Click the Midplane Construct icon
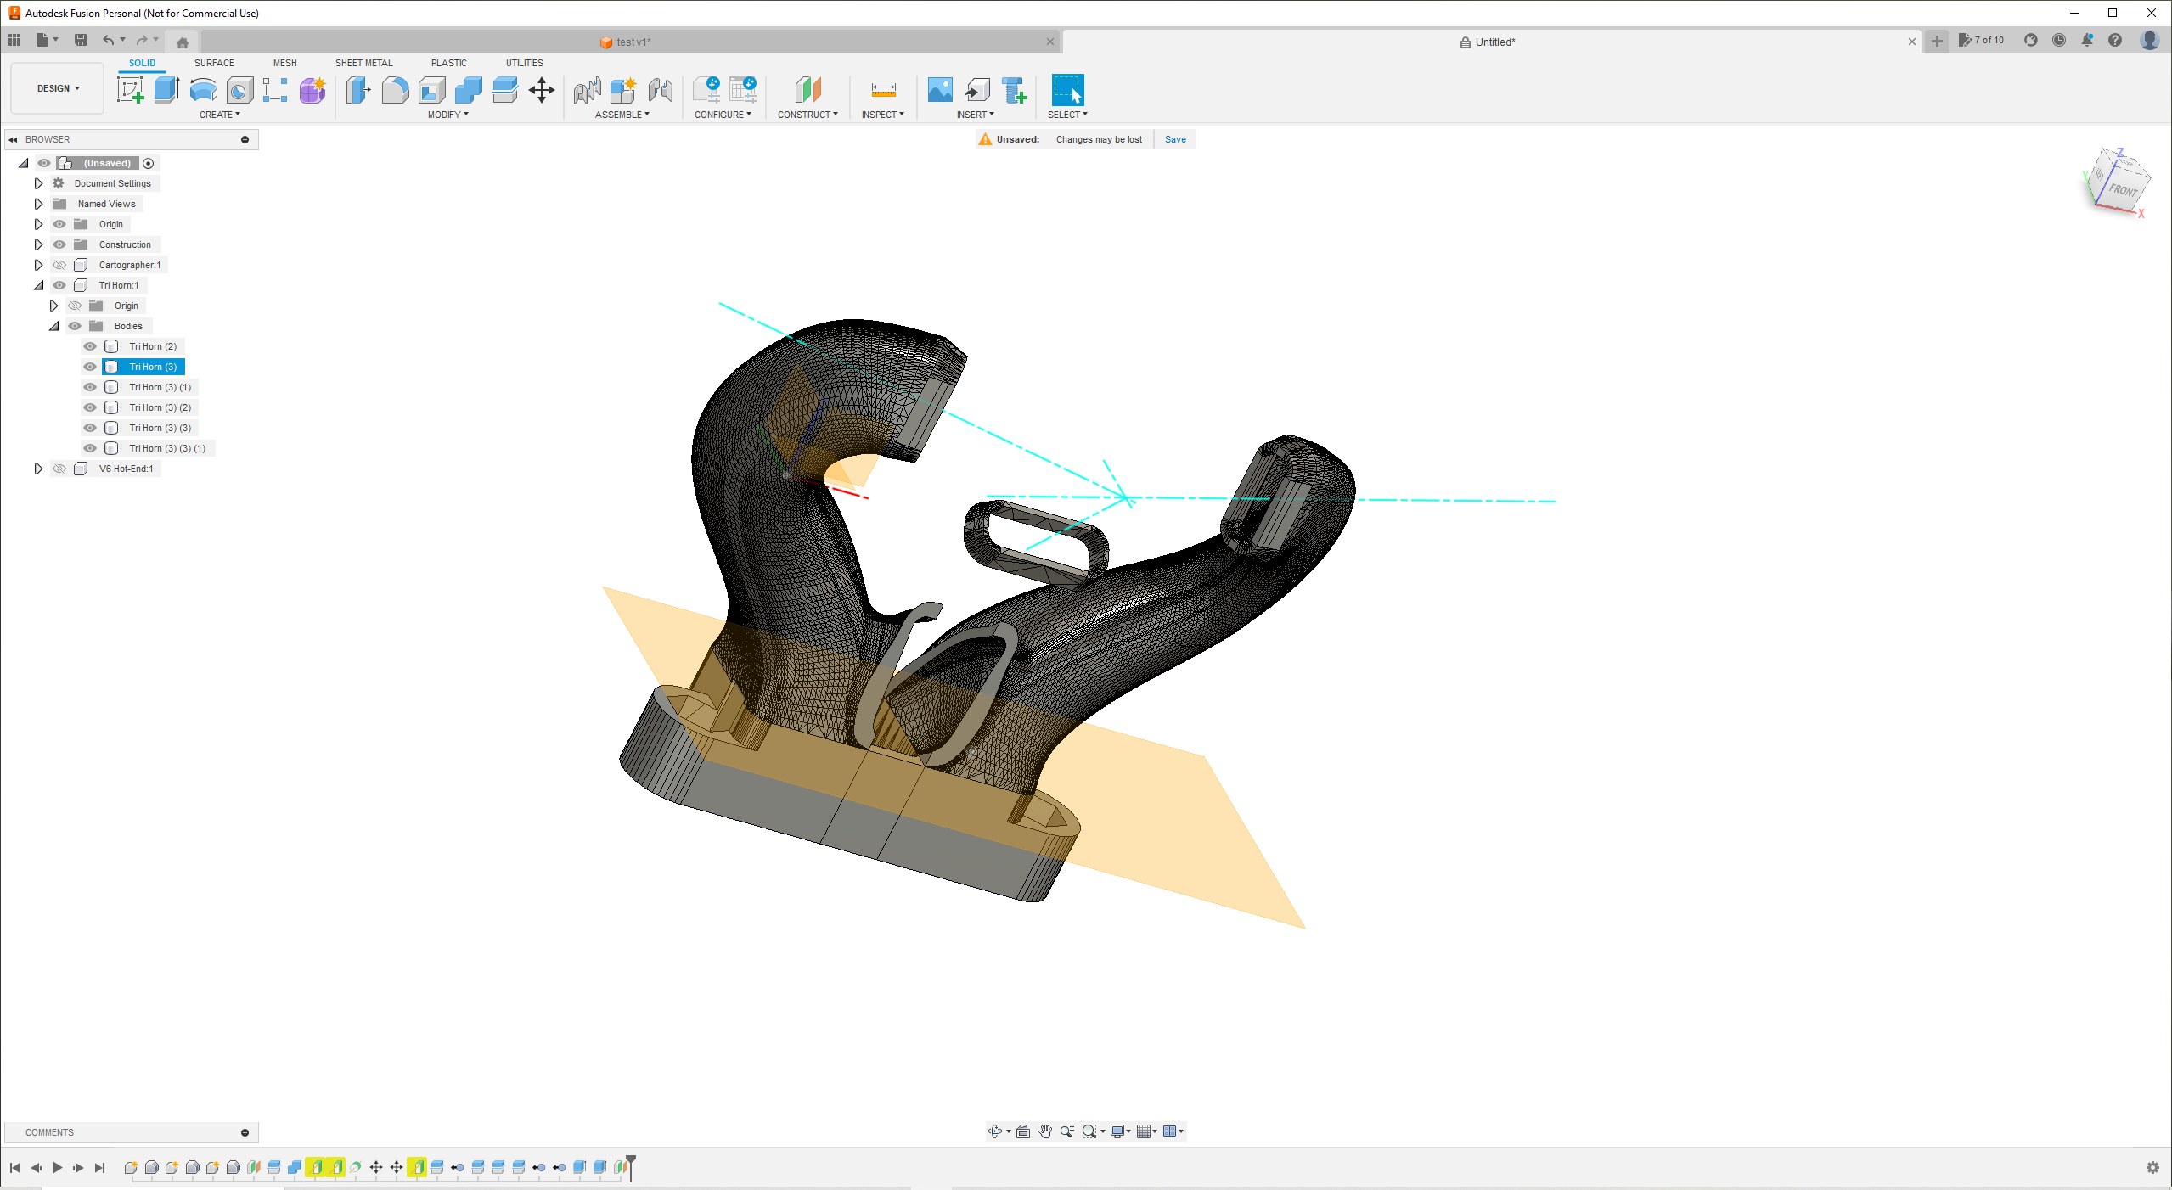The width and height of the screenshot is (2172, 1190). (807, 90)
